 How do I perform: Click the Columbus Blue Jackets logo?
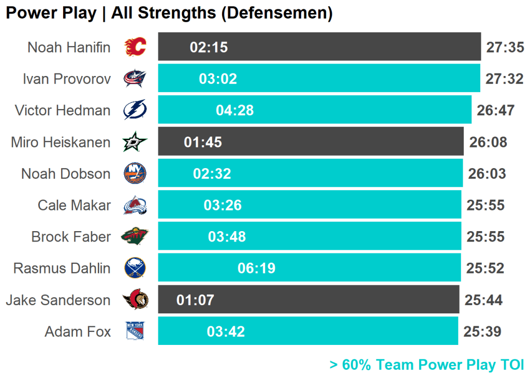pyautogui.click(x=135, y=79)
